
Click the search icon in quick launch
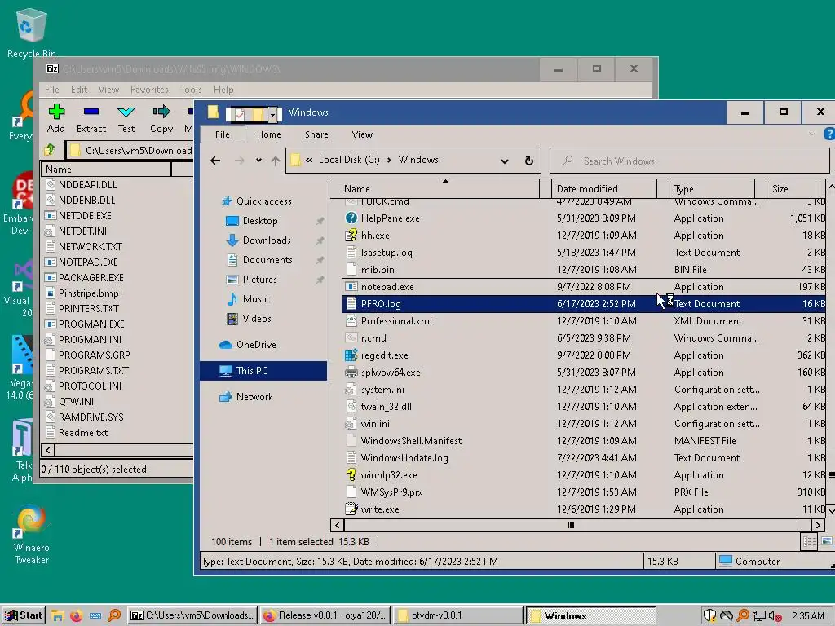coord(114,615)
